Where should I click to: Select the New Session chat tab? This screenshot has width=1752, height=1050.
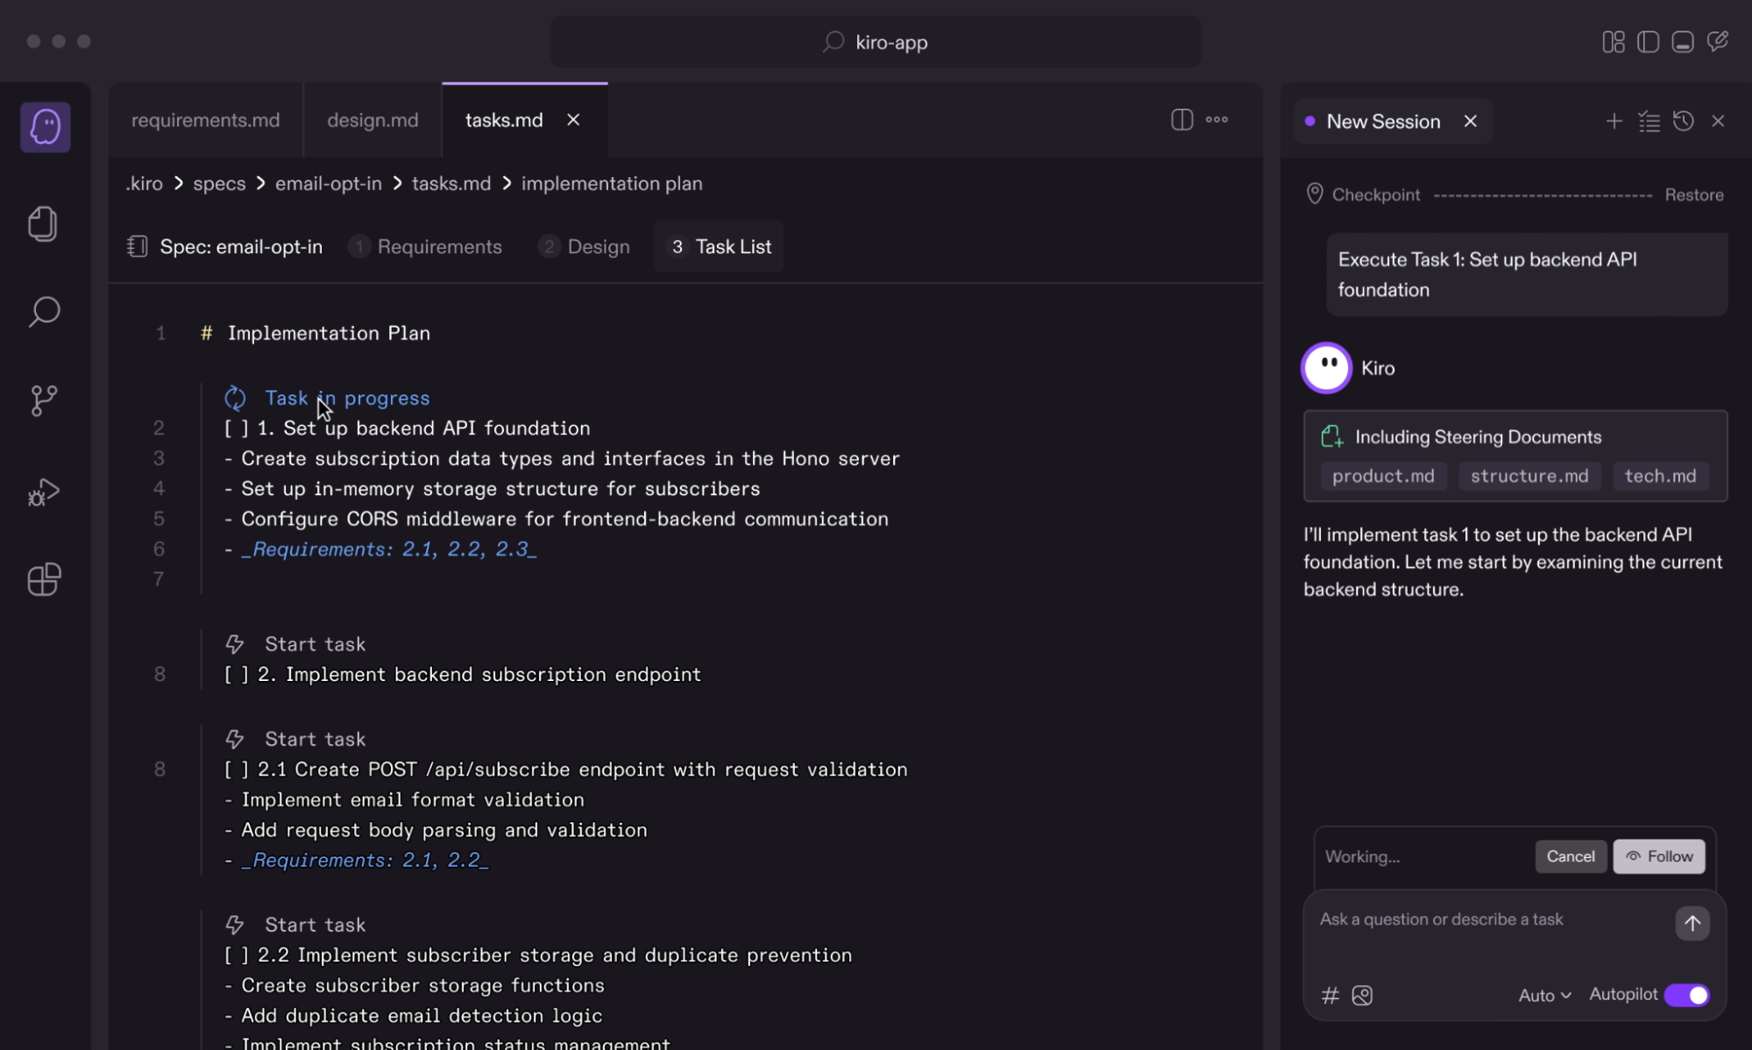tap(1382, 121)
